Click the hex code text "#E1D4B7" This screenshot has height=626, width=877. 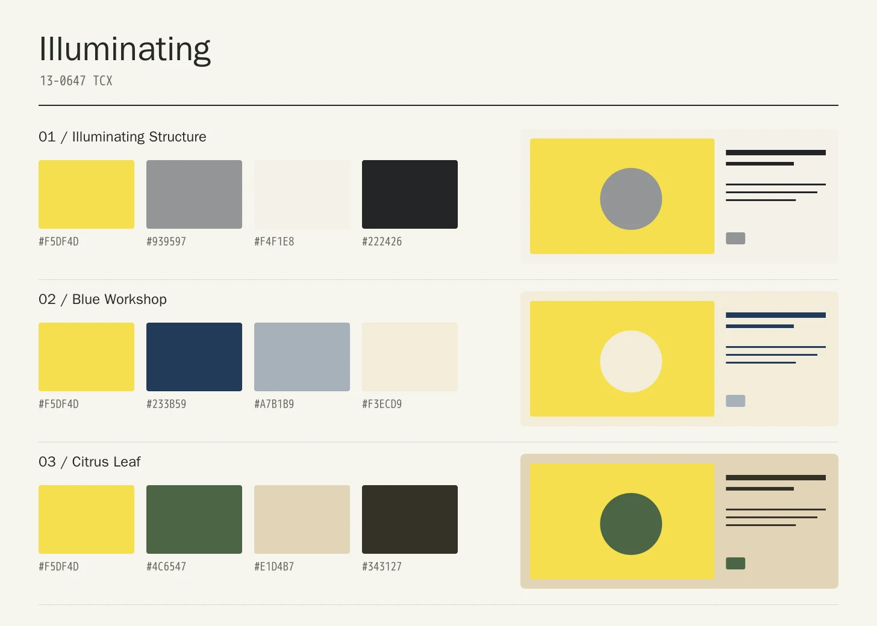tap(274, 566)
